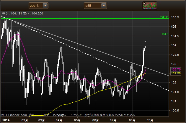Open the 200本 bar count dropdown
The image size is (186, 123).
38,6
